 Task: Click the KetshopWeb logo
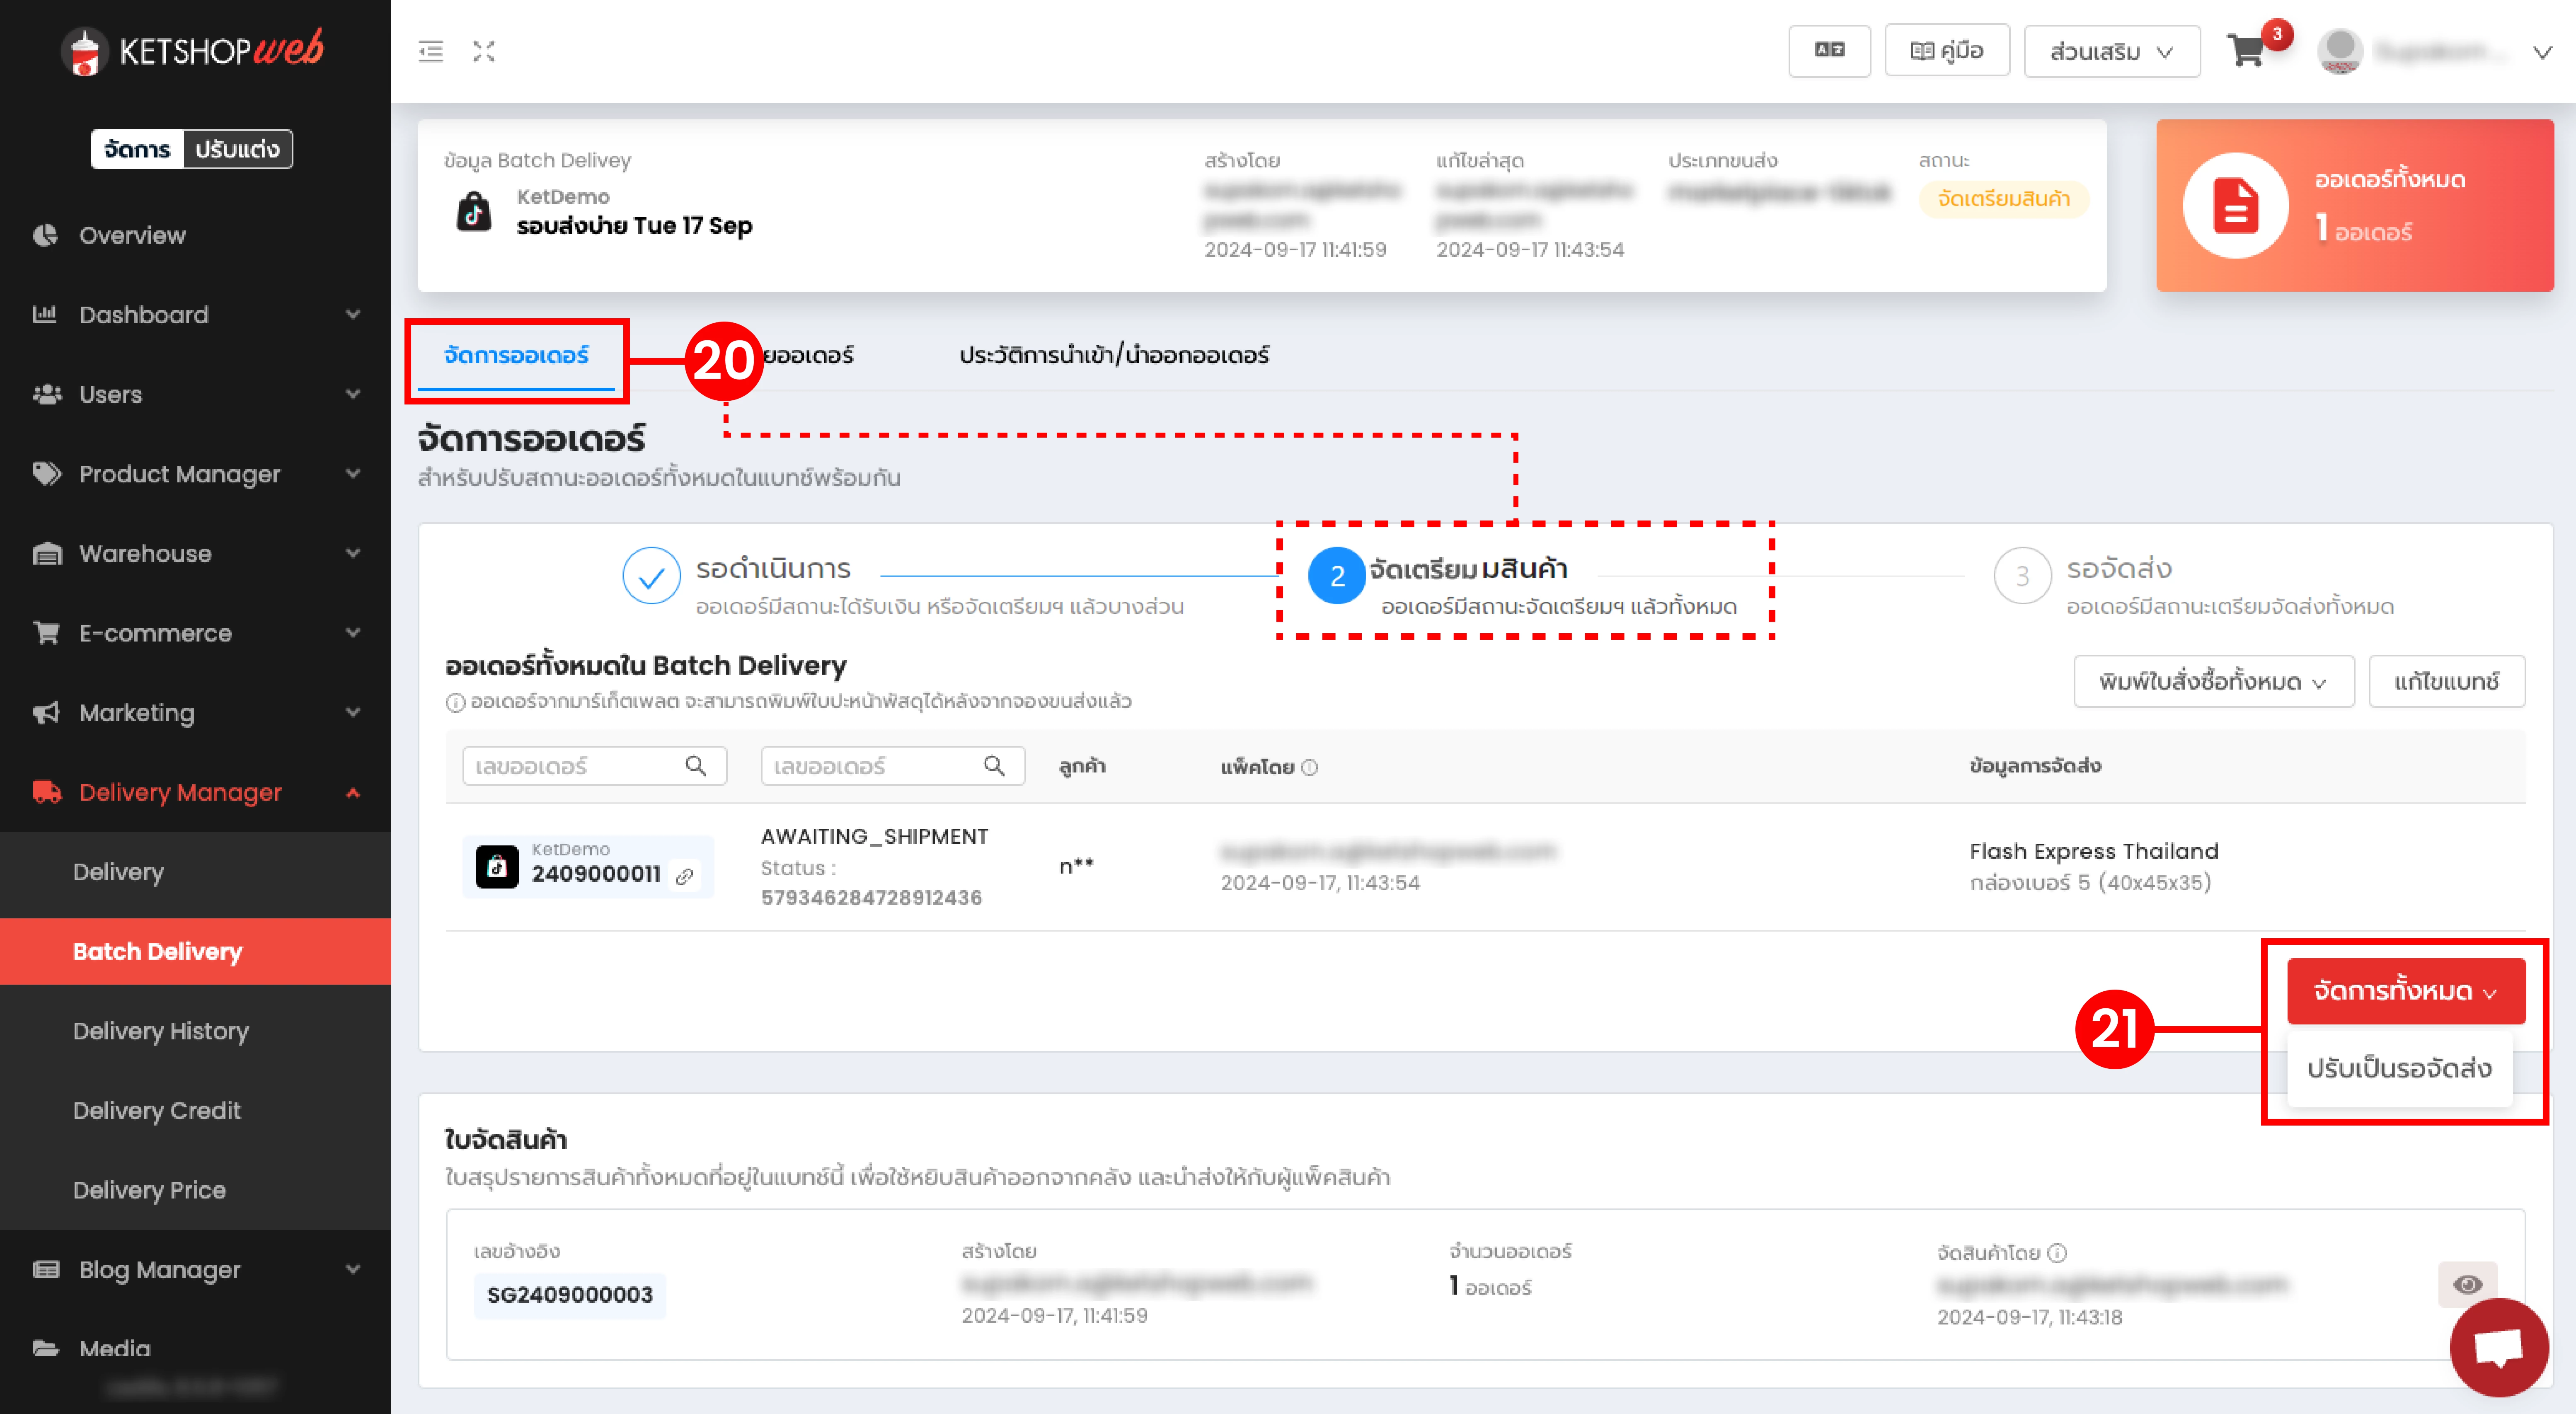191,50
